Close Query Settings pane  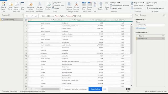pos(164,15)
